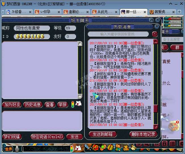Click the sword attack icon
The image size is (185, 154).
(88, 147)
